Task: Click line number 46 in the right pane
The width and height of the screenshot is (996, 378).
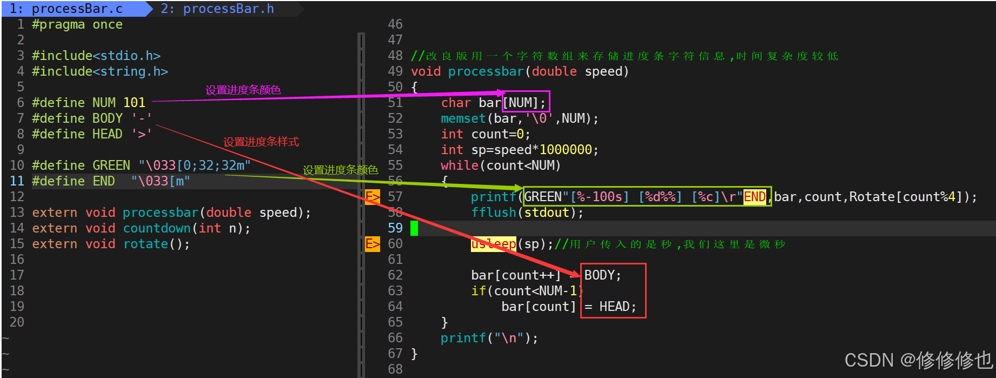Action: (395, 24)
